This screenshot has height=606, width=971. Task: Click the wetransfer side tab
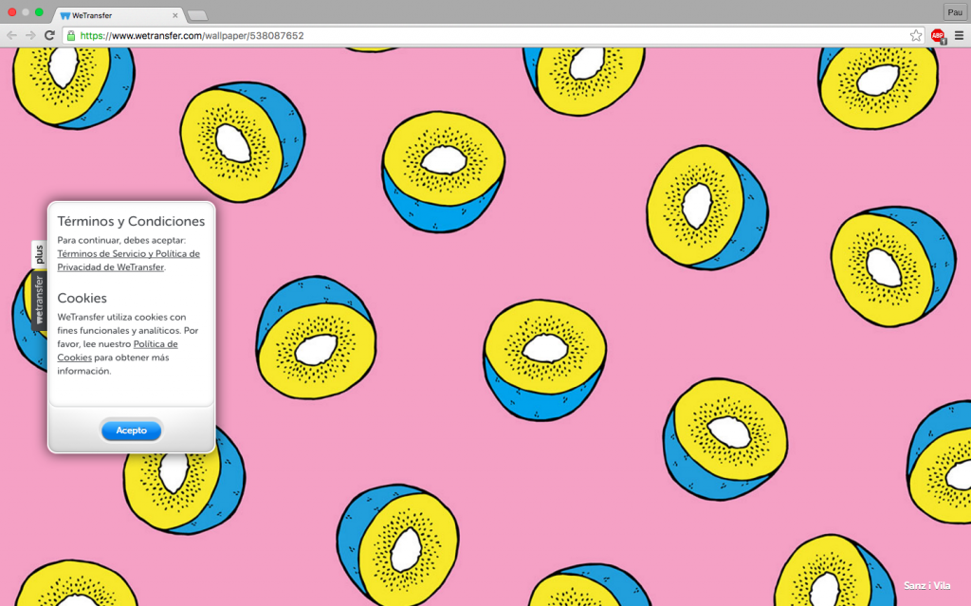[39, 300]
